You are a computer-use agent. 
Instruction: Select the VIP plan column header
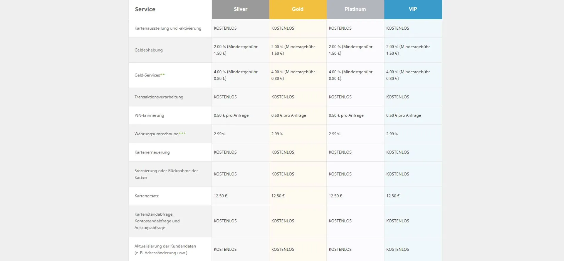pyautogui.click(x=413, y=9)
